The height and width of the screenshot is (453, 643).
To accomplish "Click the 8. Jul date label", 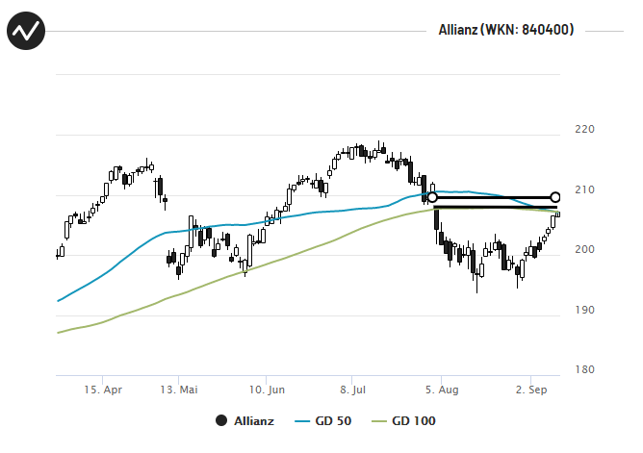I will (x=352, y=390).
